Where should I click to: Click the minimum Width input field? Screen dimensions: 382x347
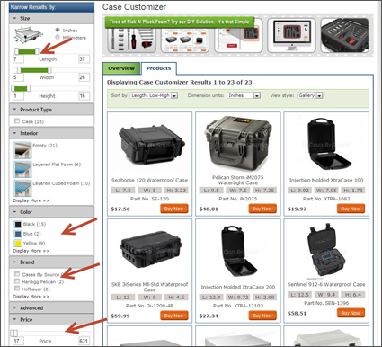(x=18, y=77)
